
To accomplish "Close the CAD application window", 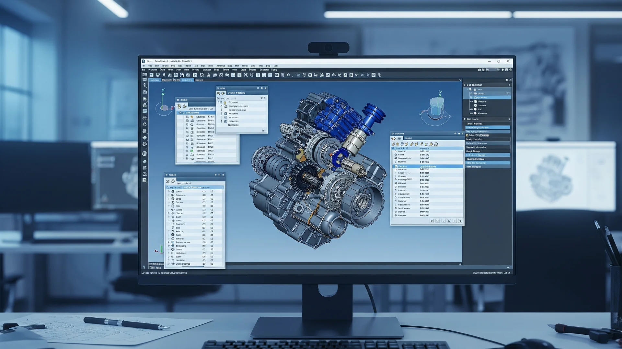I will [508, 61].
